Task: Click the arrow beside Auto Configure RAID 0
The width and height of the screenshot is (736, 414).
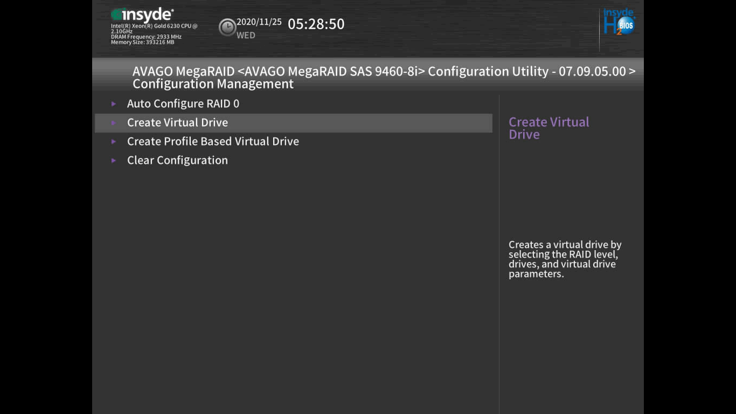Action: (x=114, y=103)
